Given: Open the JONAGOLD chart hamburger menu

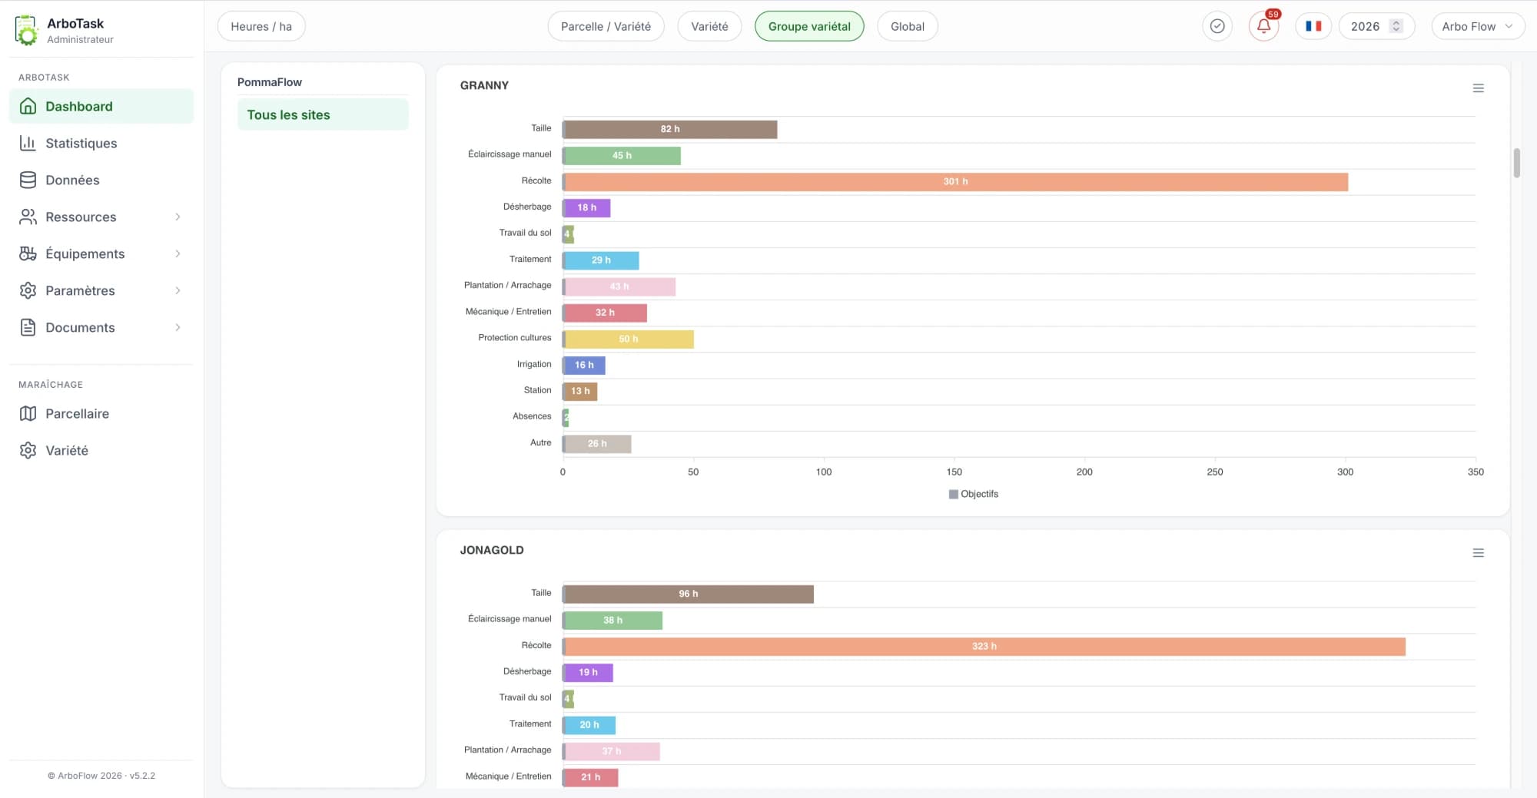Looking at the screenshot, I should pyautogui.click(x=1478, y=553).
